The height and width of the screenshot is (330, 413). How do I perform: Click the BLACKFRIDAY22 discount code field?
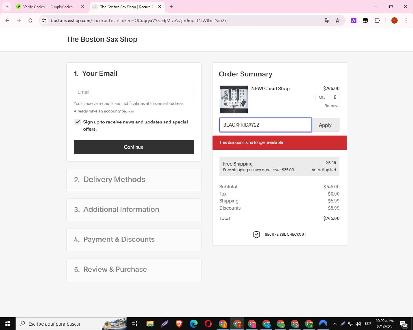(x=265, y=125)
